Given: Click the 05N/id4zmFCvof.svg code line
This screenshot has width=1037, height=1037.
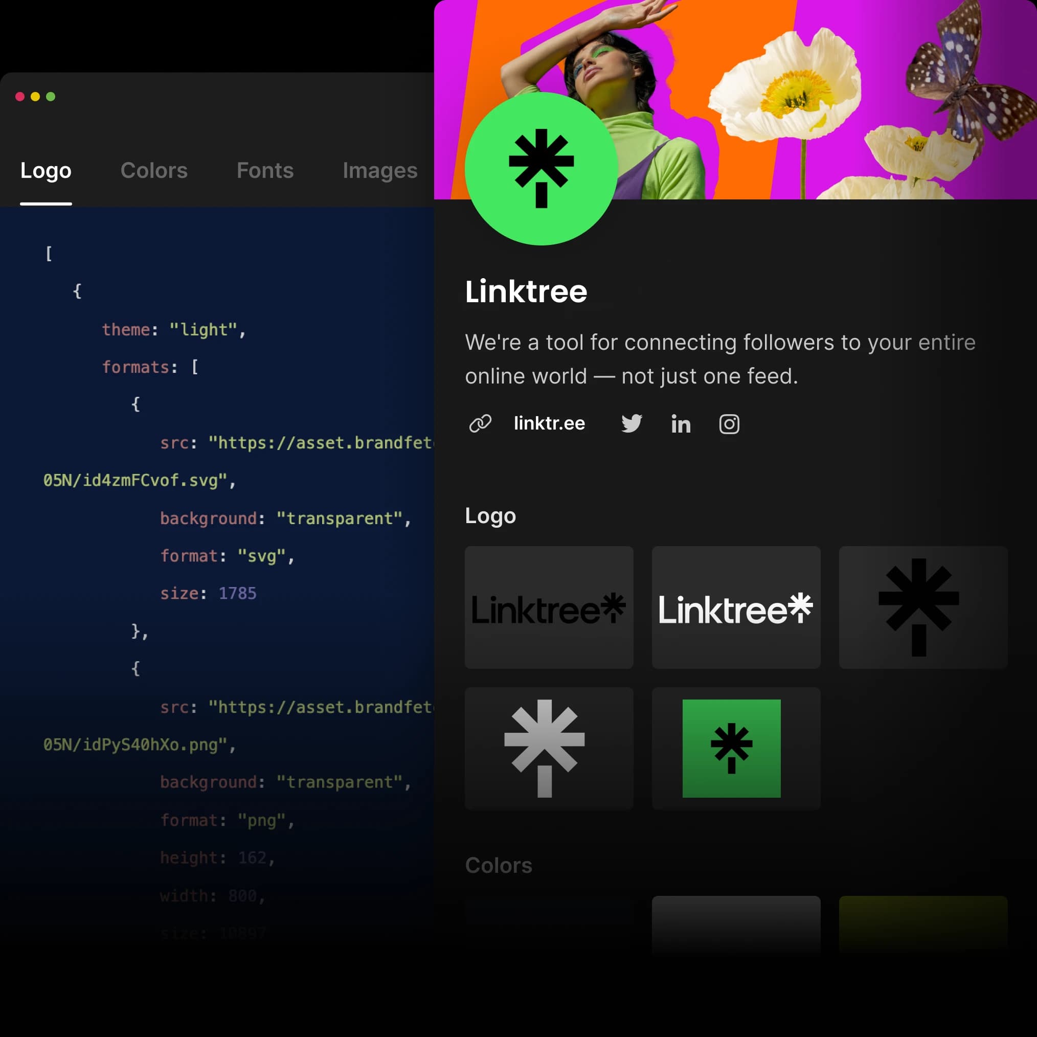Looking at the screenshot, I should [x=140, y=480].
